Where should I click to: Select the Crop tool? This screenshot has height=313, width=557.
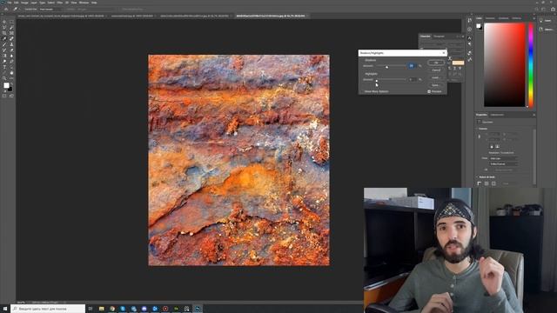pos(4,33)
